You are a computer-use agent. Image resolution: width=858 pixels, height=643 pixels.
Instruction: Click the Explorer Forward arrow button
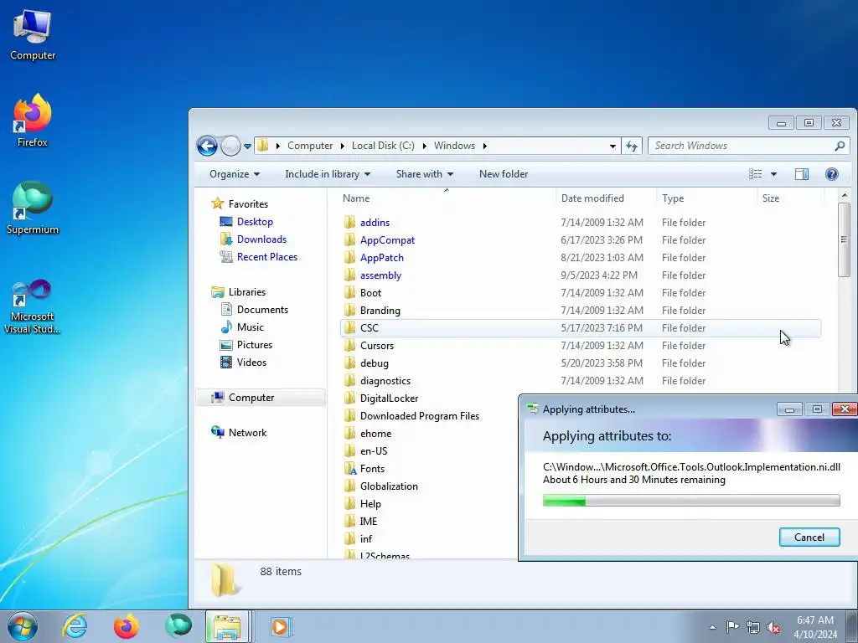230,146
